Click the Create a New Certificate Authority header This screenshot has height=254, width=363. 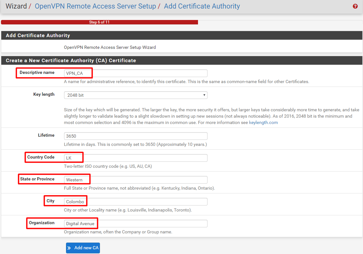(71, 61)
